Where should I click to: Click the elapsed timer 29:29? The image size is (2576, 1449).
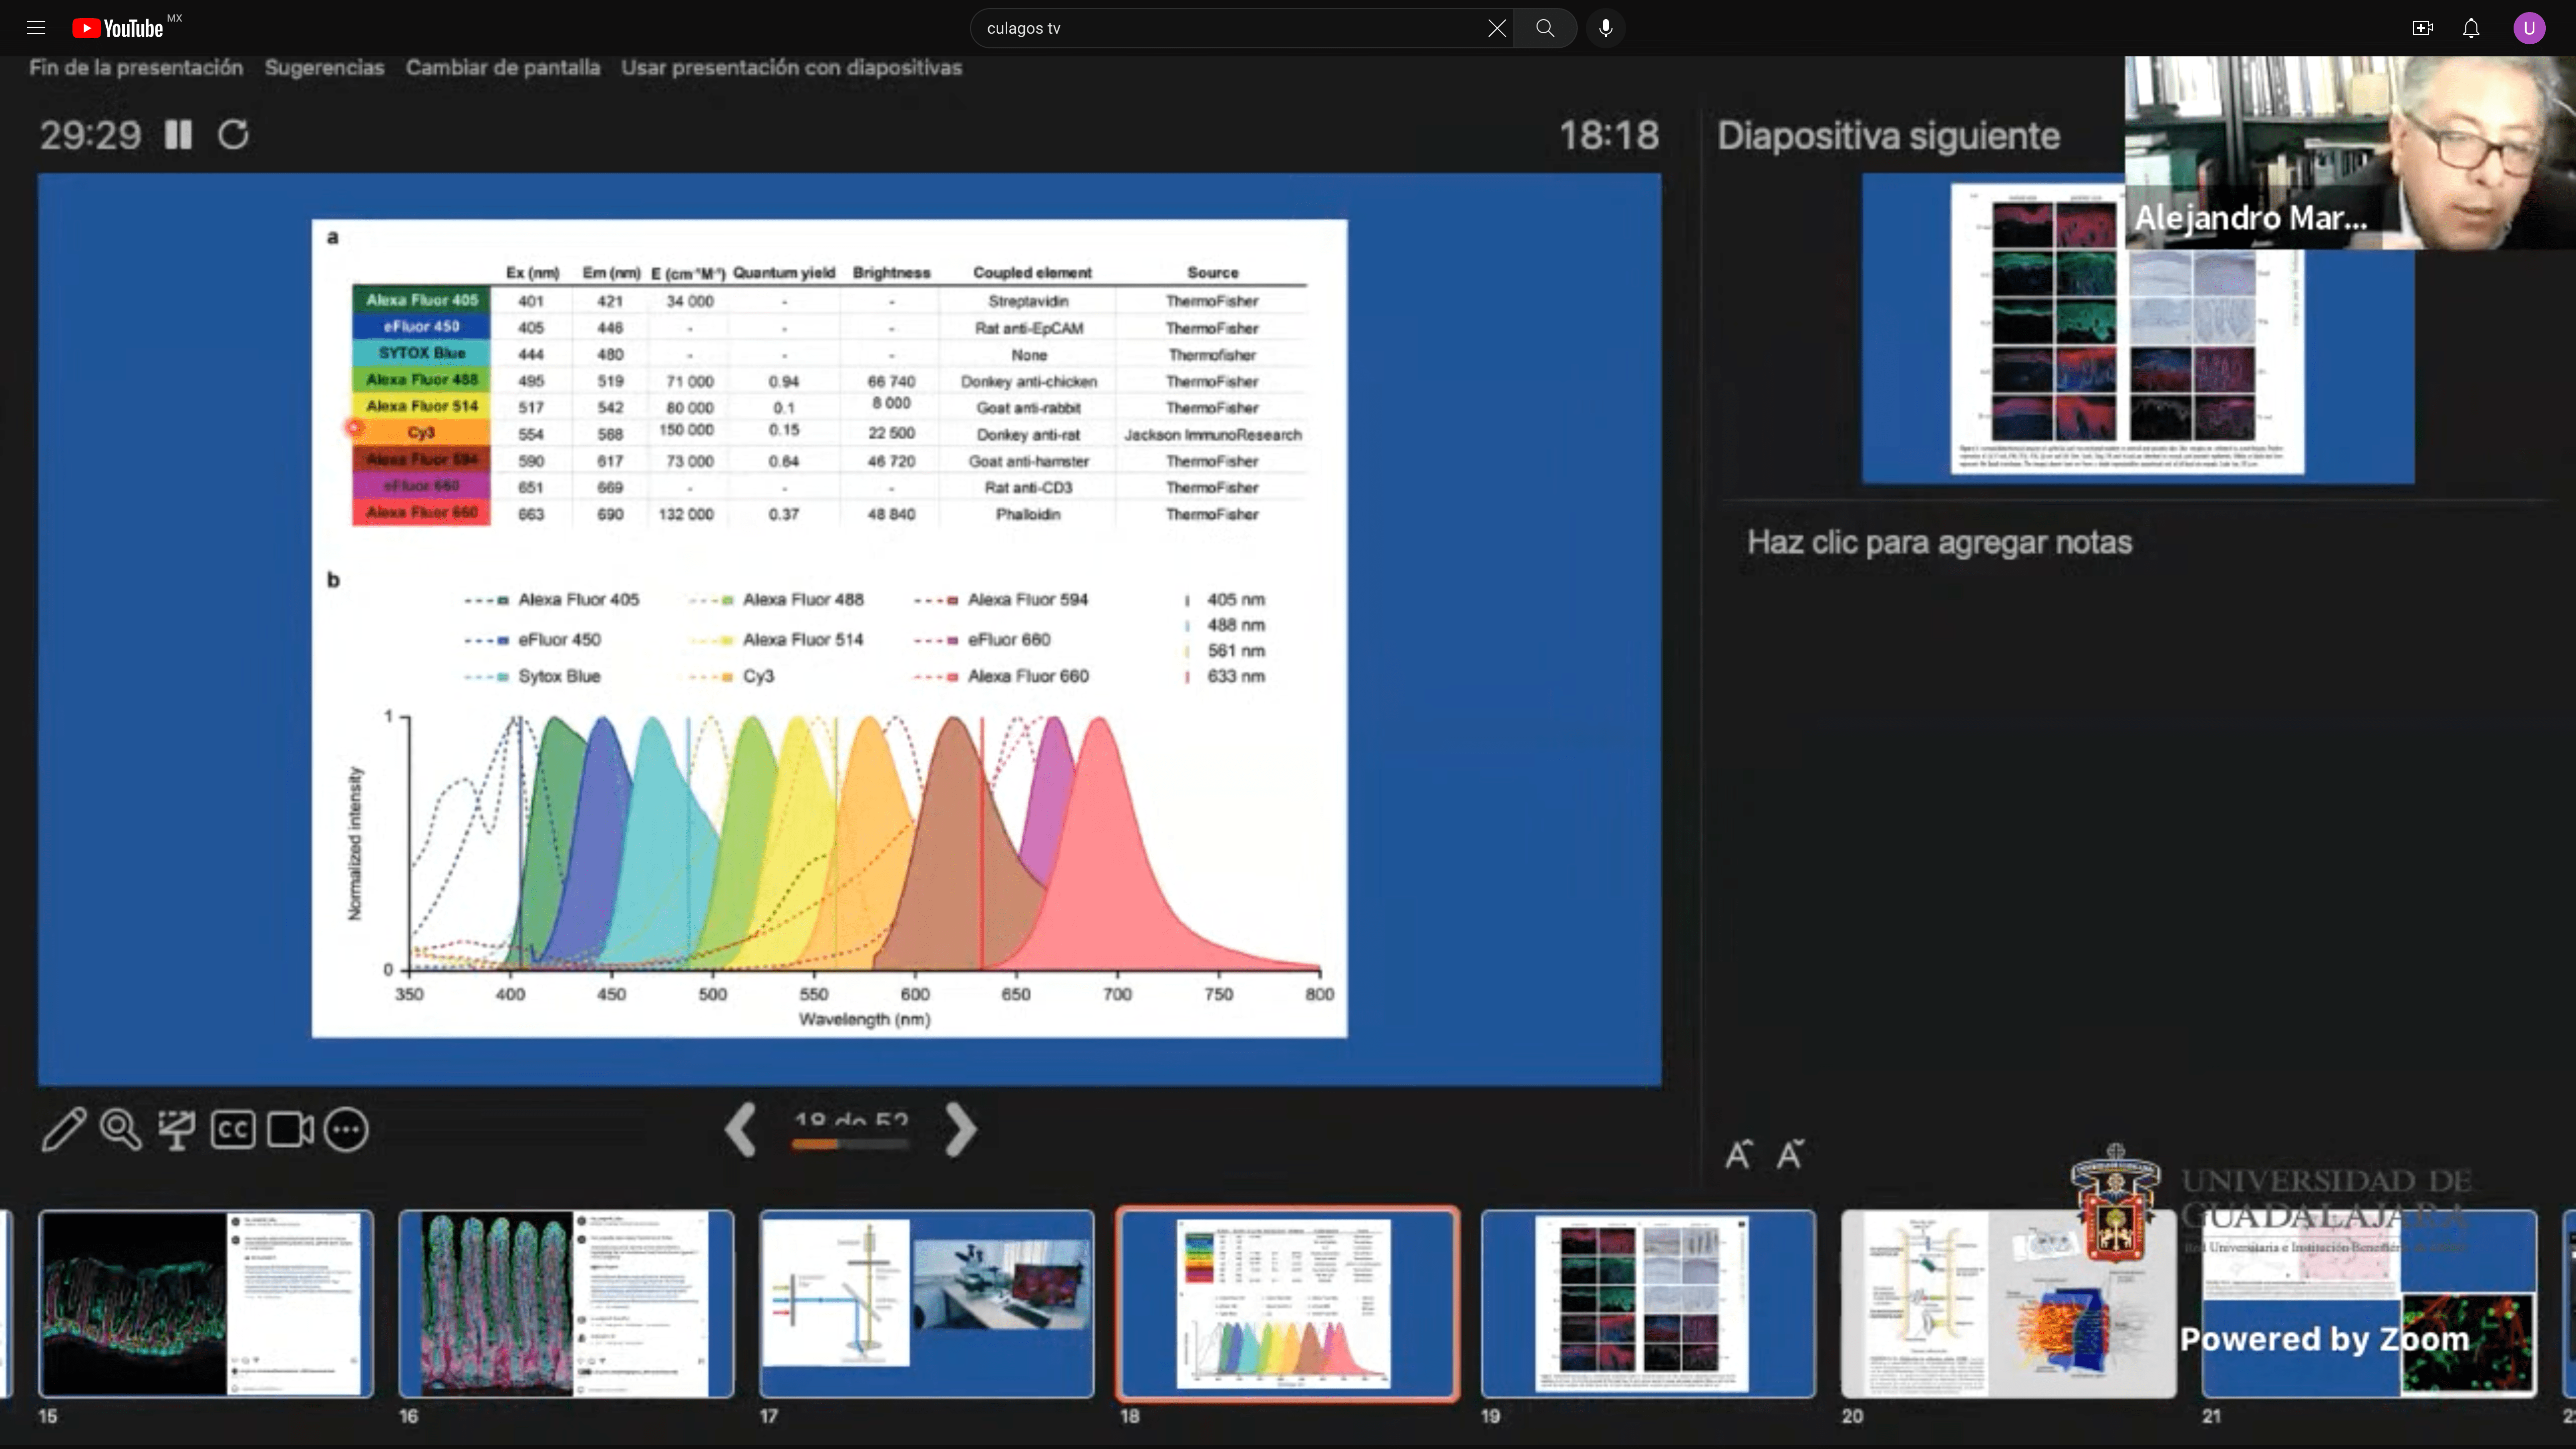[90, 135]
